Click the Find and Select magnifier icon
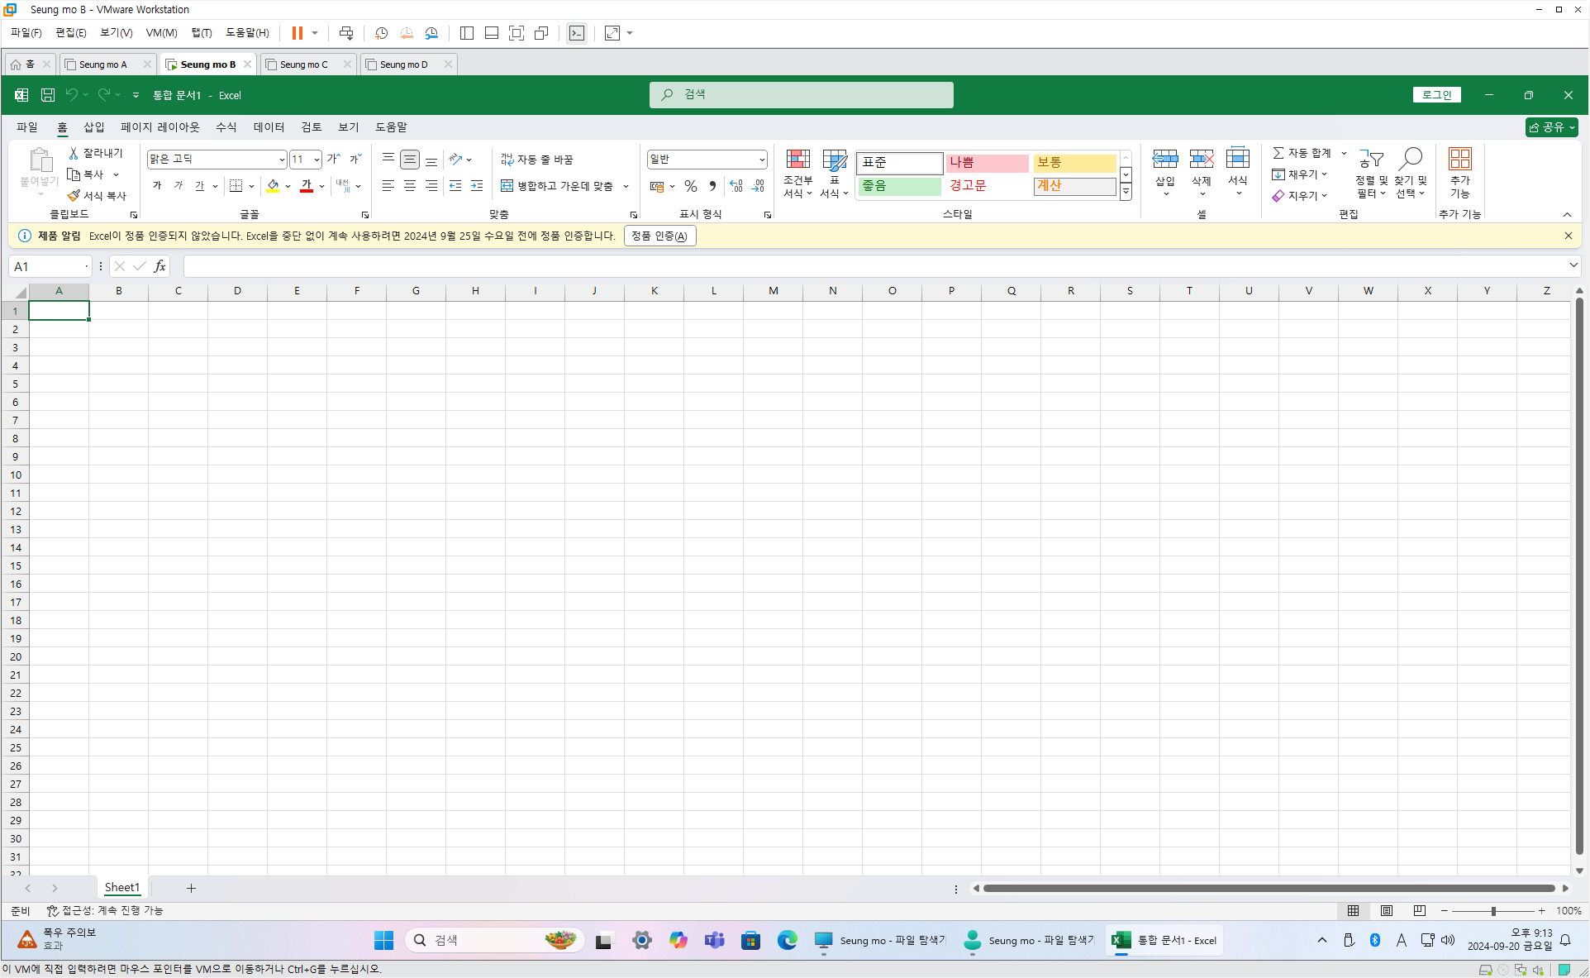Screen dimensions: 1590x978 point(1411,159)
